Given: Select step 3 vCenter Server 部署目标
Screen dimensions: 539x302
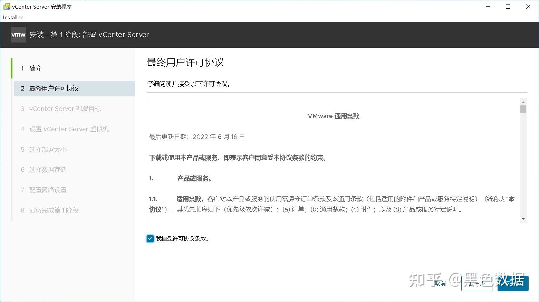Looking at the screenshot, I should (x=65, y=108).
